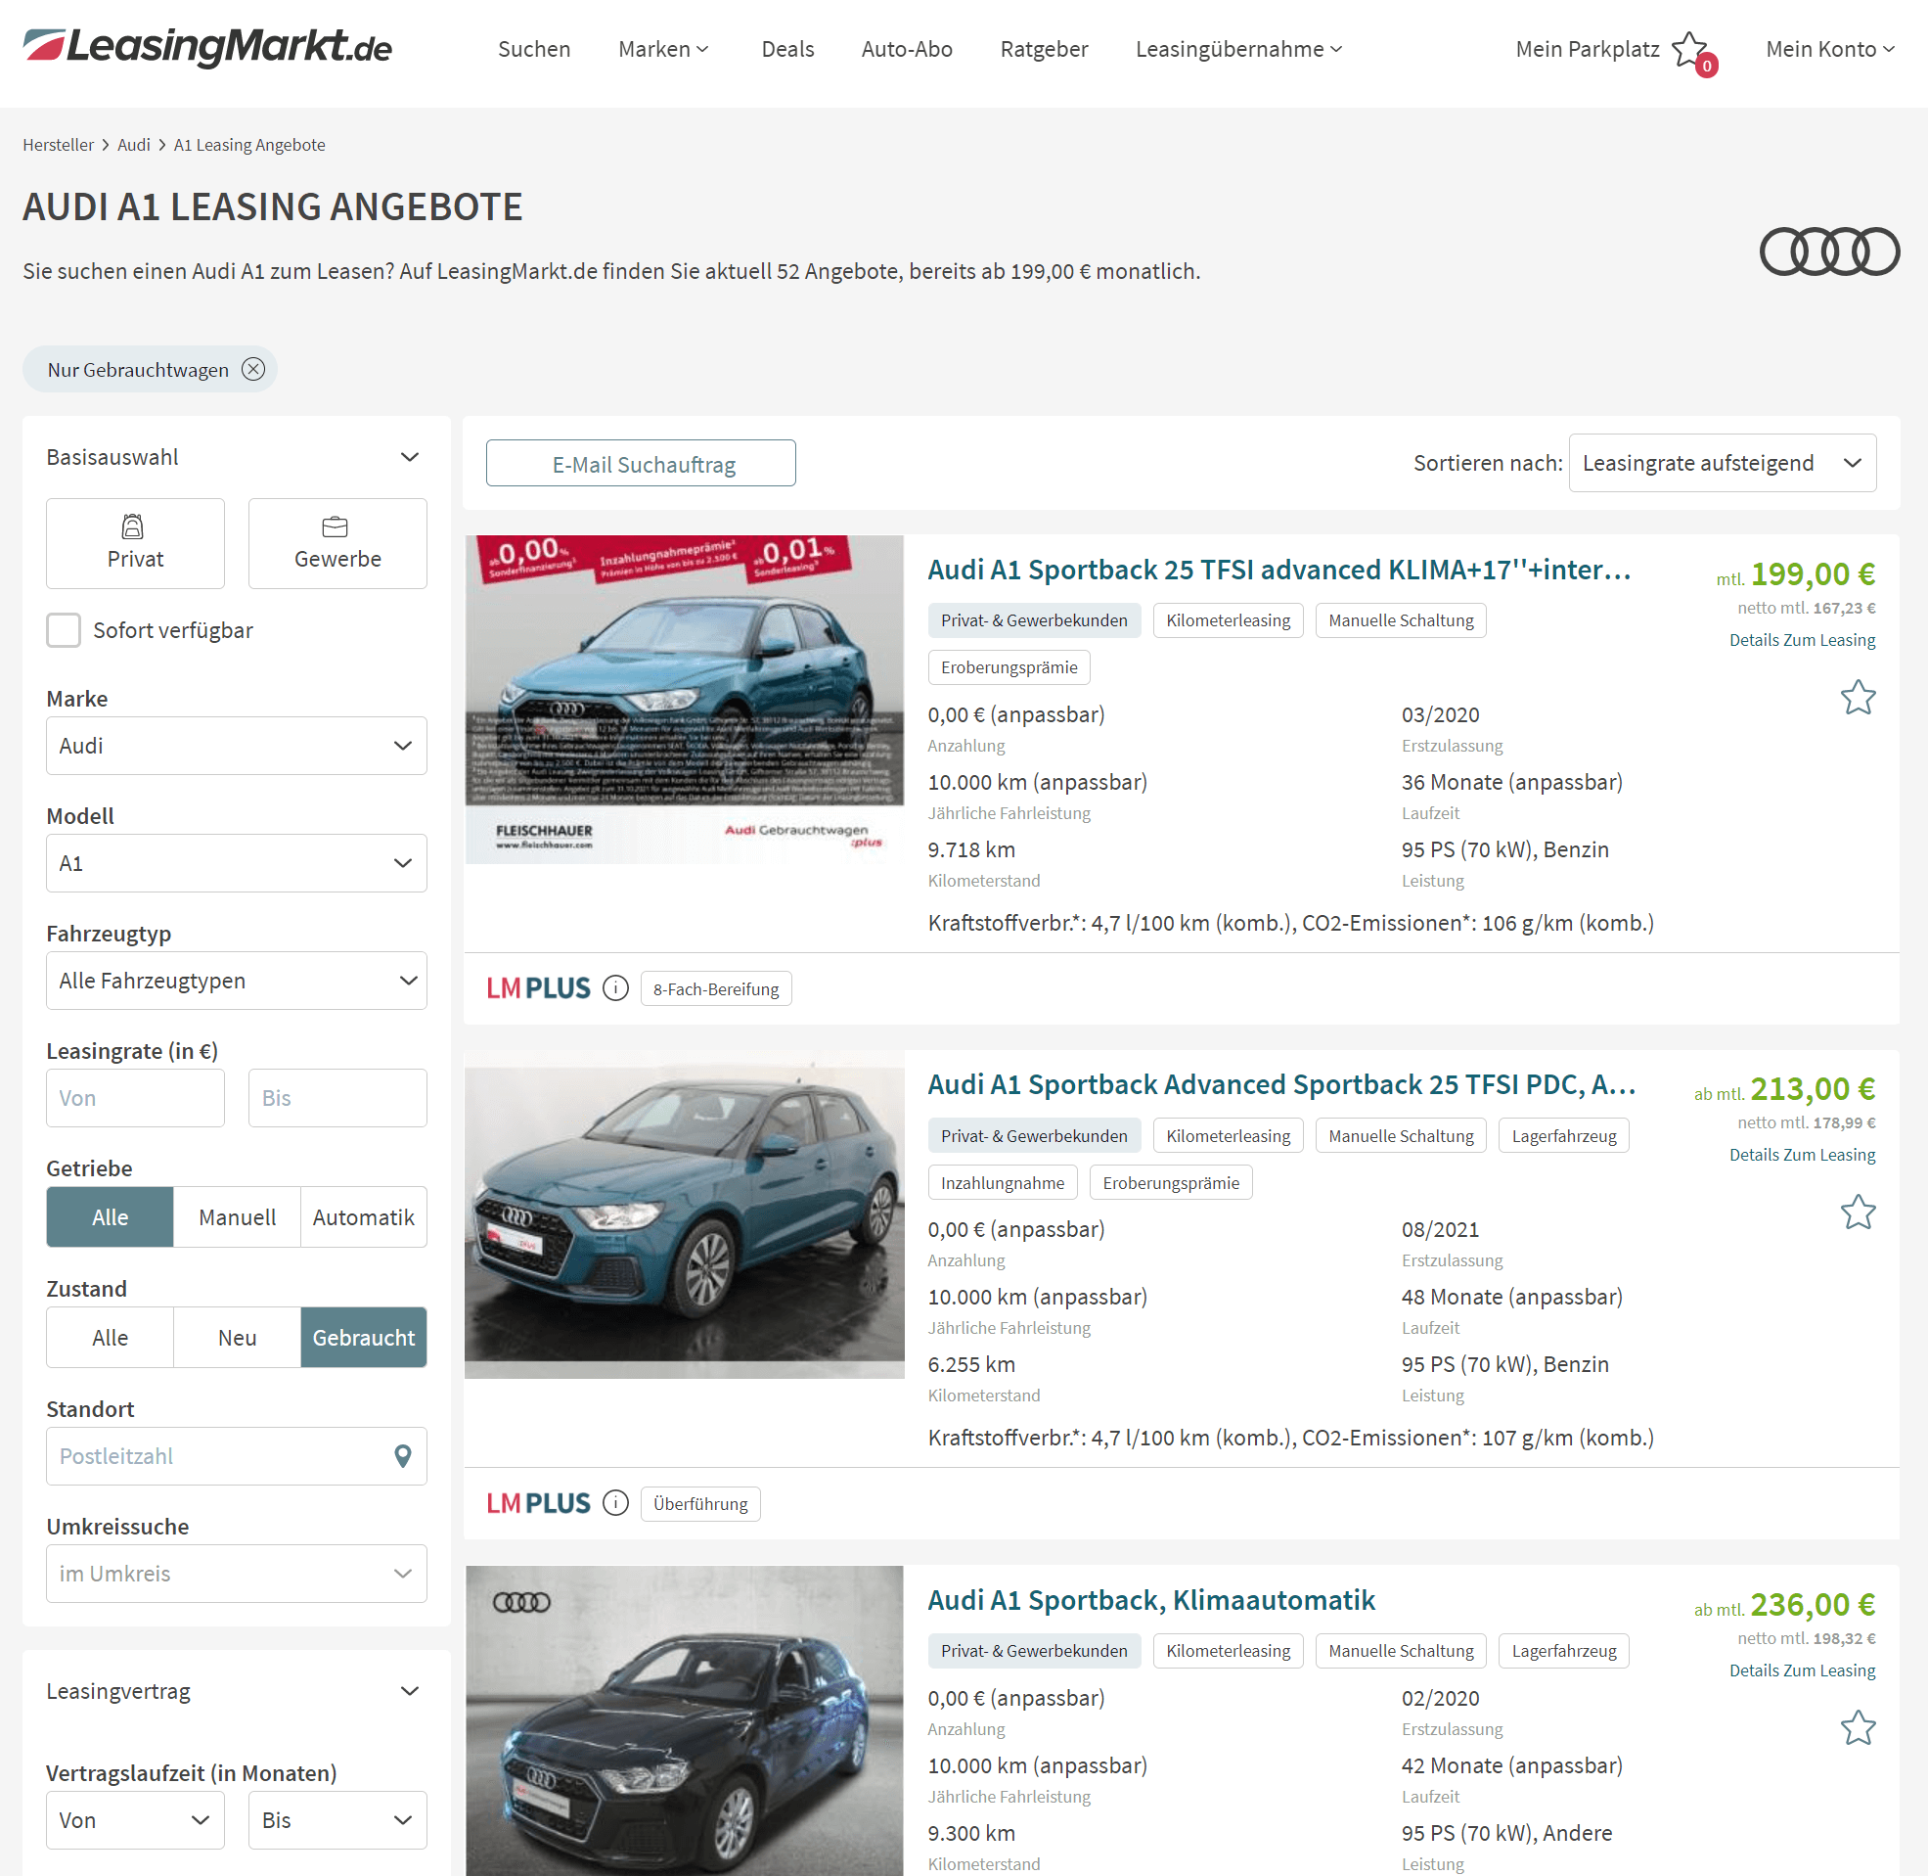Open the Marken menu
Image resolution: width=1928 pixels, height=1876 pixels.
[662, 49]
